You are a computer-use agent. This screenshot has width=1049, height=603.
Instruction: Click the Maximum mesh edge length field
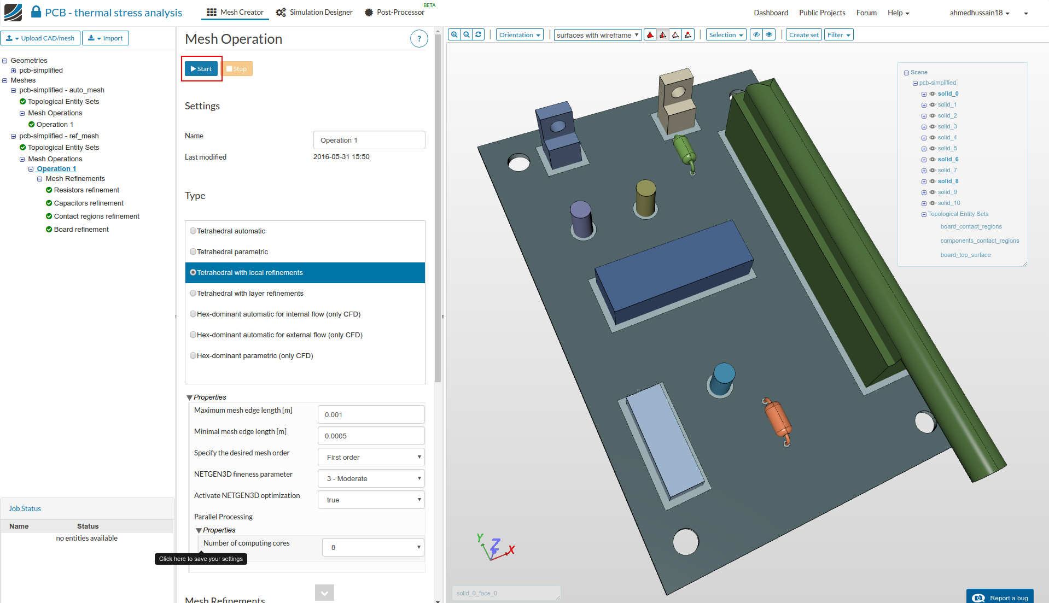(371, 415)
